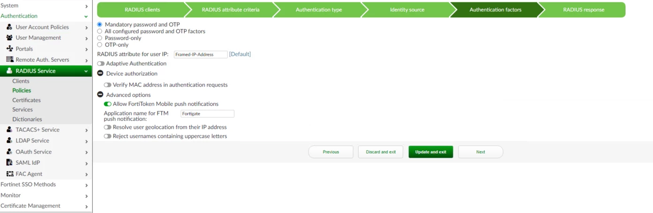Expand the OAuth Service chevron
Image resolution: width=653 pixels, height=213 pixels.
87,152
